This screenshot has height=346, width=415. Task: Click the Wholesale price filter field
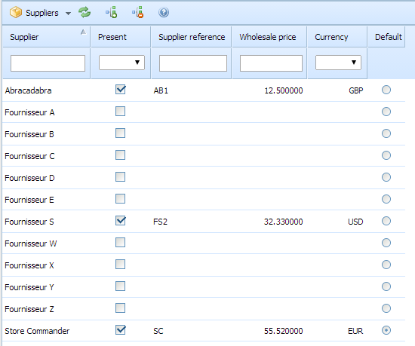coord(271,63)
